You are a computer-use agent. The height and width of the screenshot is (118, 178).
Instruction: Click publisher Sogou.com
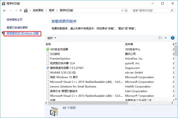tap(132, 68)
